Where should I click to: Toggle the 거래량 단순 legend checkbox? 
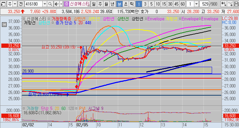pos(24,108)
